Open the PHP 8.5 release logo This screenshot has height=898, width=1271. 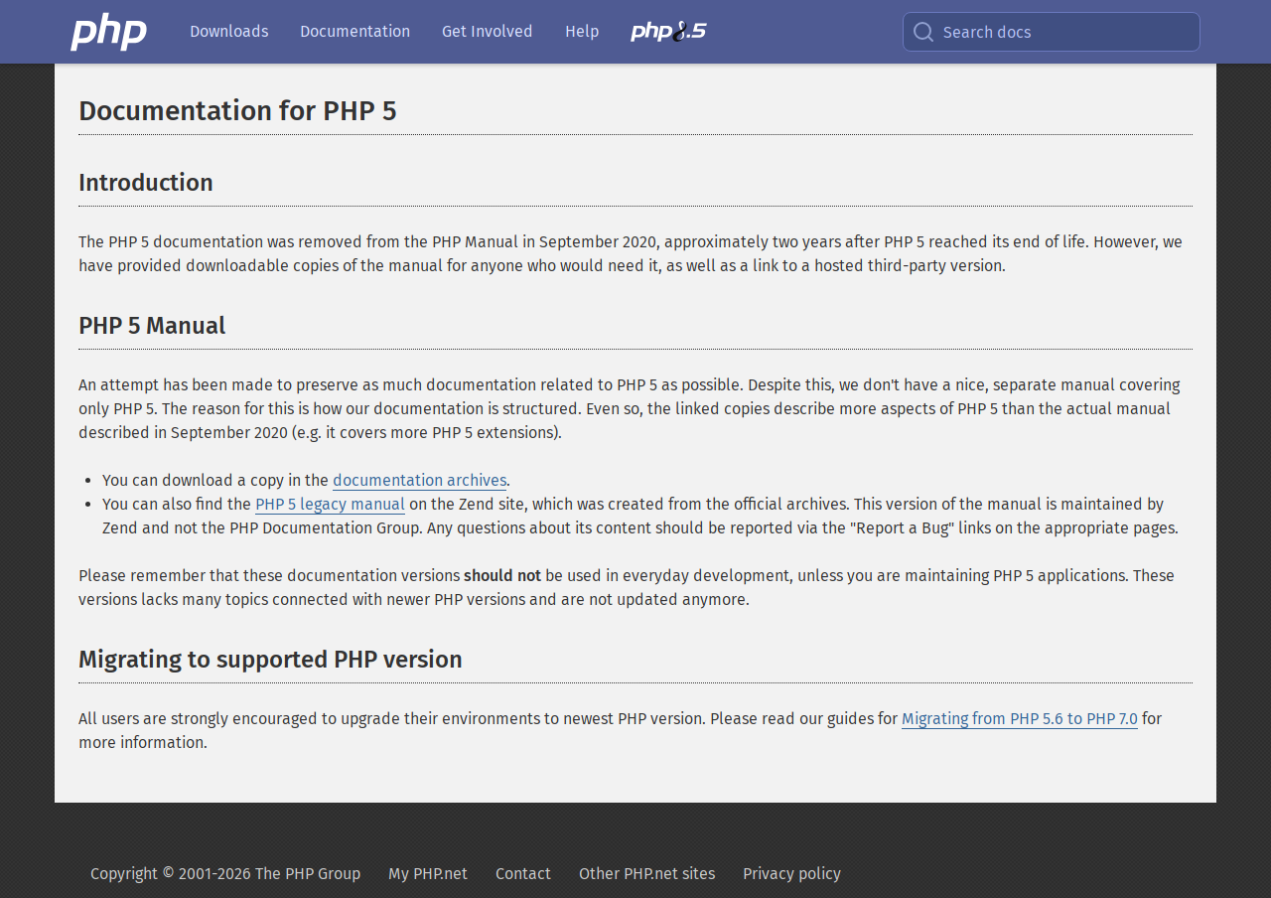668,32
